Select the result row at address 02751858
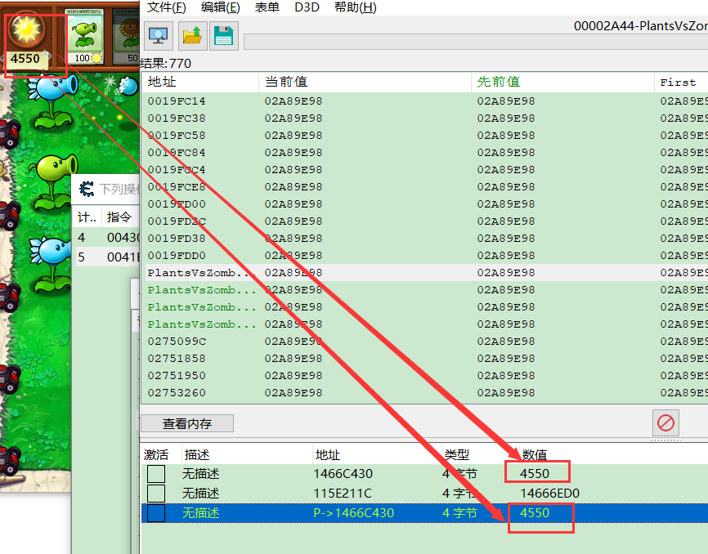This screenshot has height=554, width=708. (425, 358)
